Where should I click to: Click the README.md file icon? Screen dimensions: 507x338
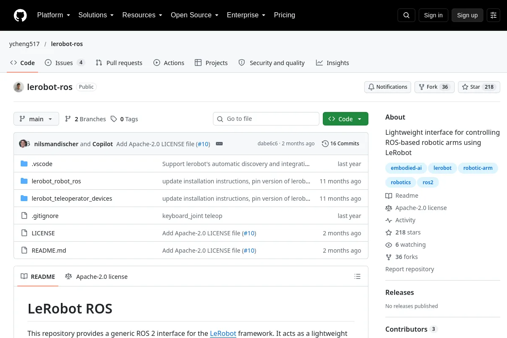tap(24, 250)
